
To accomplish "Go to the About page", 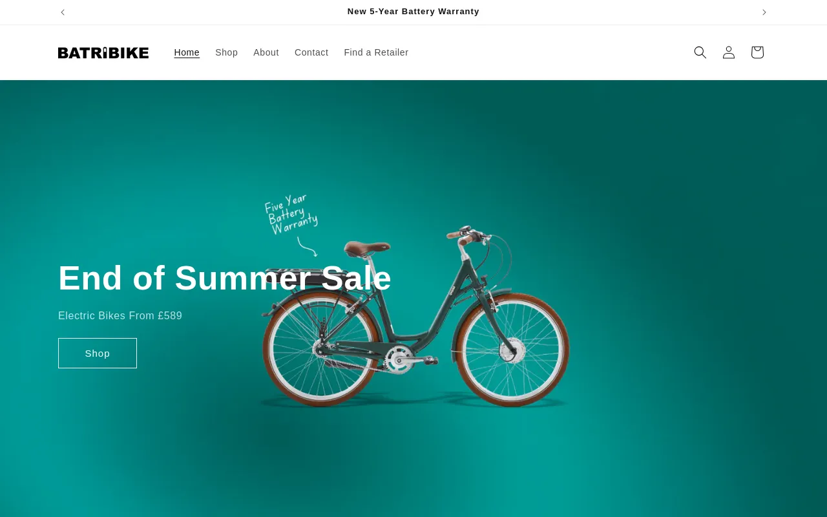I will (x=266, y=52).
